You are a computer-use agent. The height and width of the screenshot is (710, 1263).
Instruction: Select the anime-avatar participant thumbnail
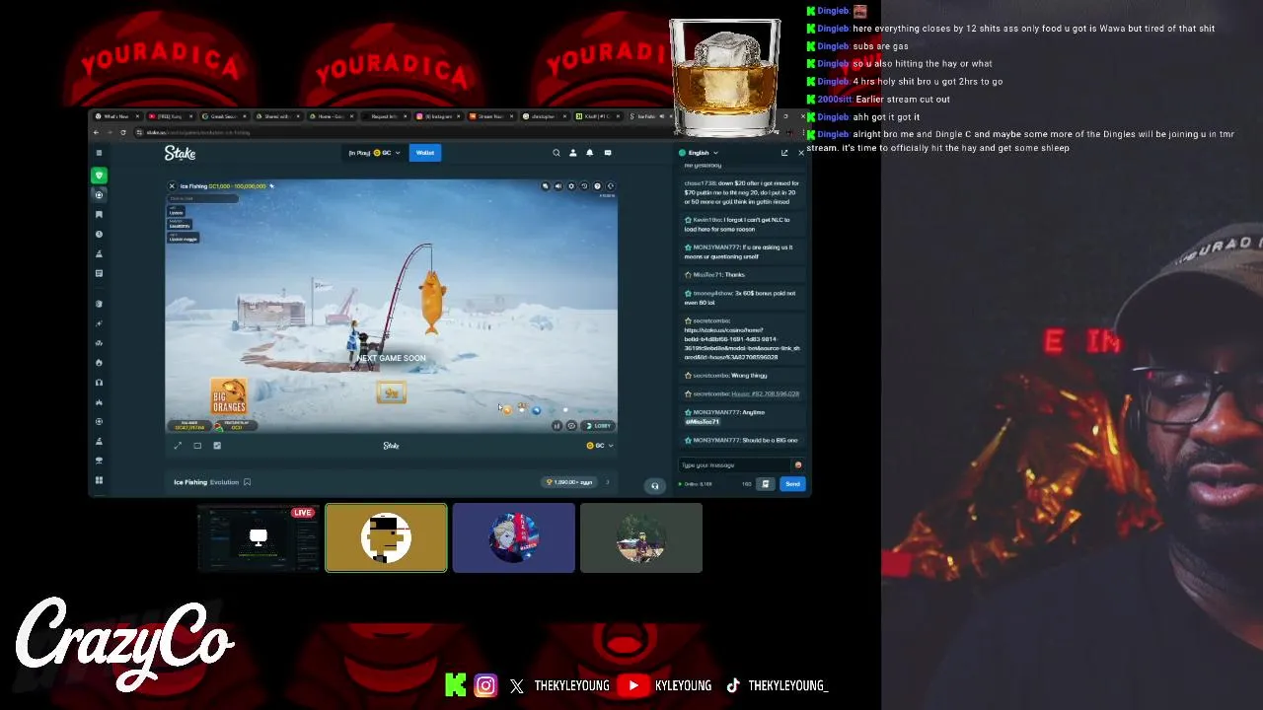[513, 538]
